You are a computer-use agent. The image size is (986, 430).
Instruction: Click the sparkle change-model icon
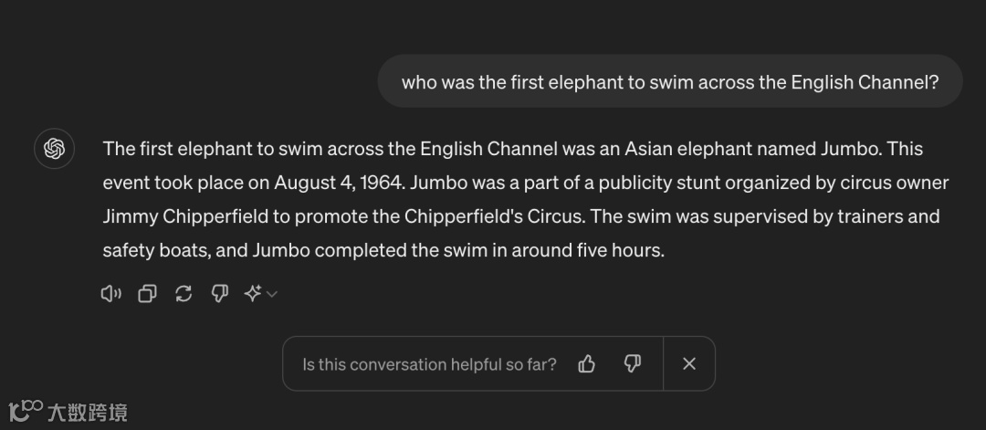(x=253, y=293)
